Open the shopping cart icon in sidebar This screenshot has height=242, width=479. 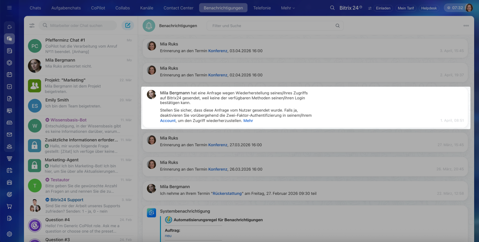tap(9, 206)
